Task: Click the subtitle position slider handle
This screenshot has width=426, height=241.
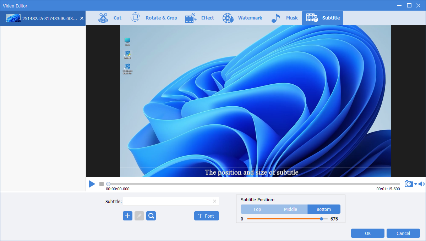Action: pyautogui.click(x=321, y=219)
